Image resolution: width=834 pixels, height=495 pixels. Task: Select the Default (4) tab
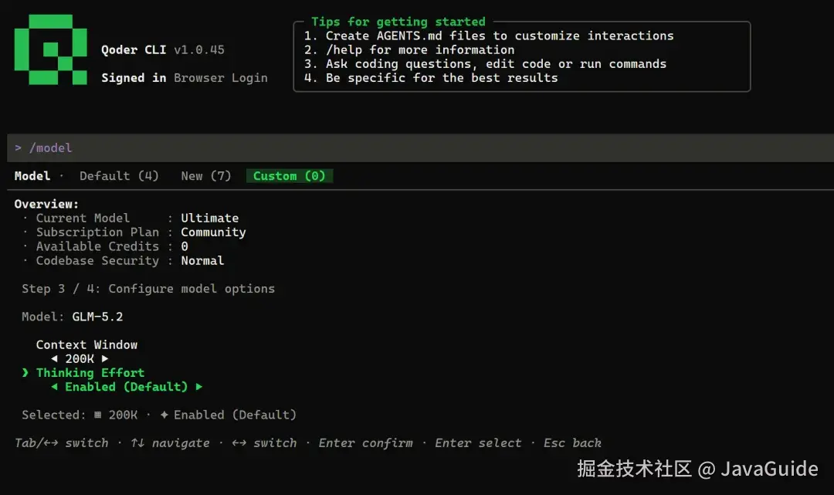coord(119,176)
